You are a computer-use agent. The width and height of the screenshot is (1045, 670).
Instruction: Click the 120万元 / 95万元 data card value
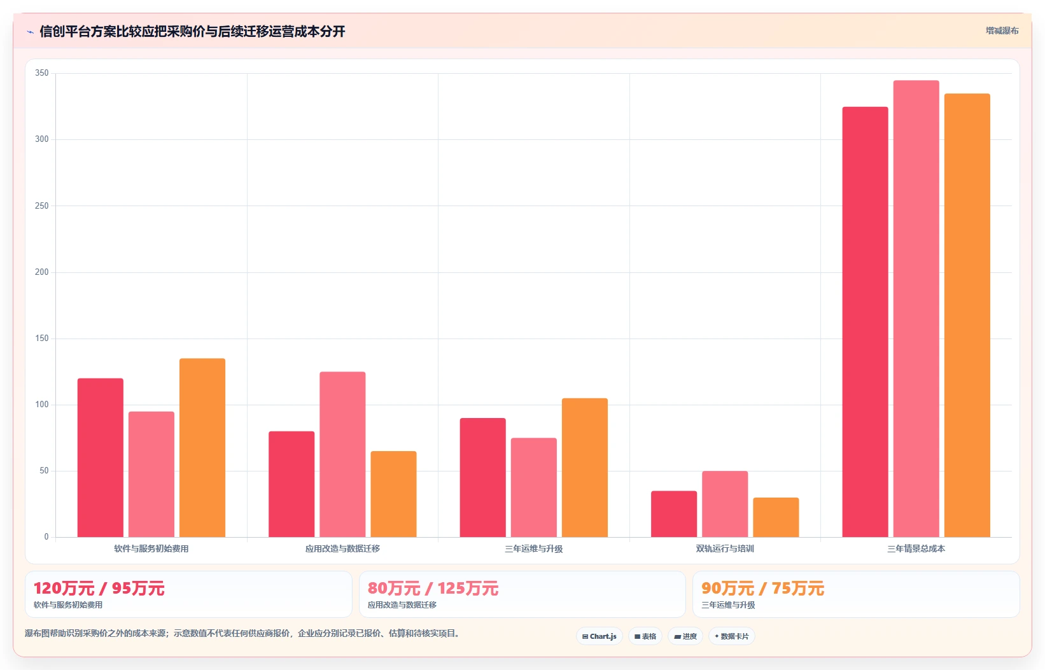click(99, 589)
